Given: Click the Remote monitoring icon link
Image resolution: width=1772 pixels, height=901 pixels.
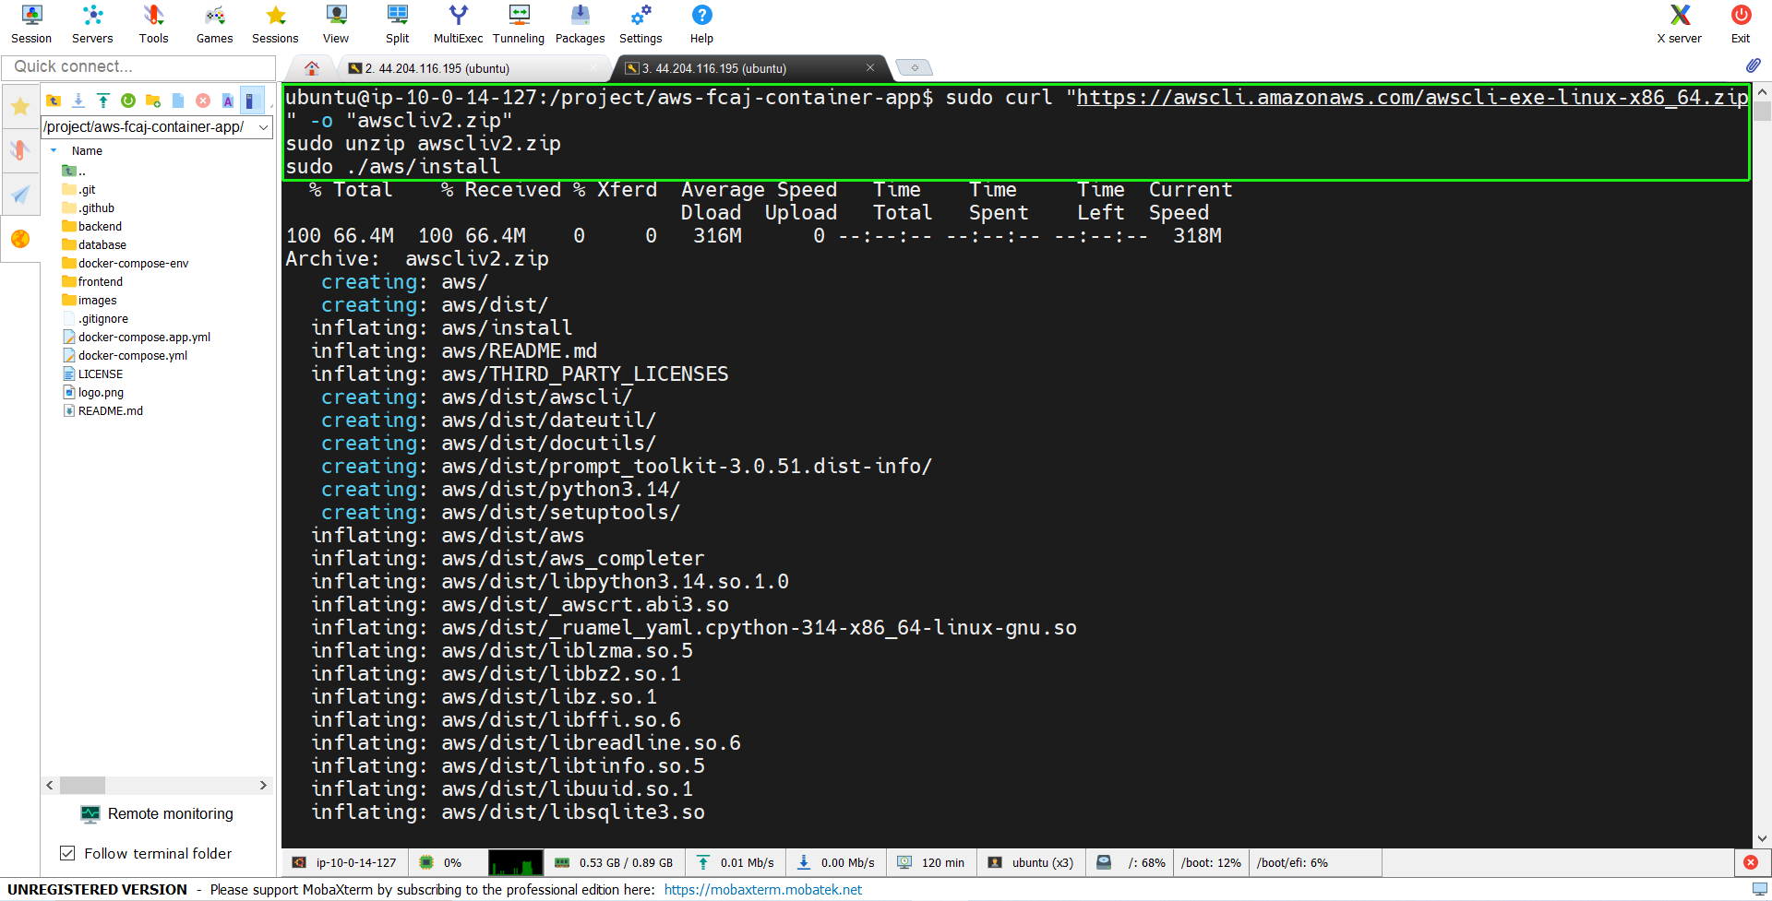Looking at the screenshot, I should [x=157, y=813].
